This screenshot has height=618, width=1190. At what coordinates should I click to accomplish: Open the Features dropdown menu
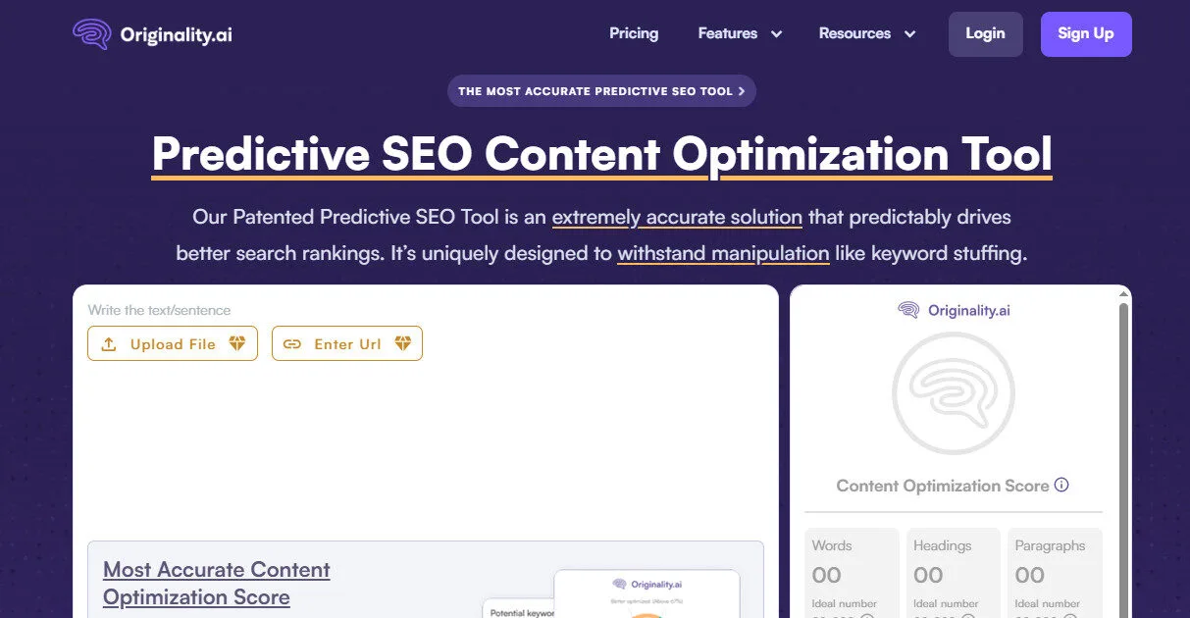click(739, 32)
